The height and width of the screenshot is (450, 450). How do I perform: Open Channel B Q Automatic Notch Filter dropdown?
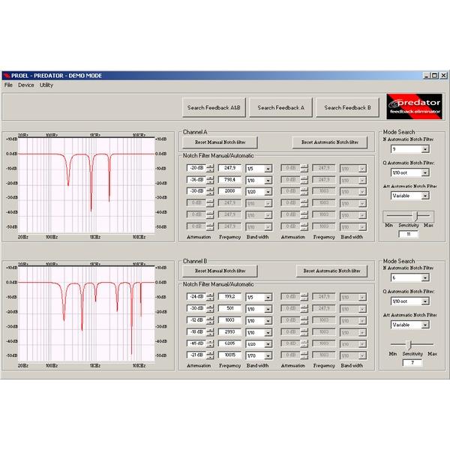[424, 301]
